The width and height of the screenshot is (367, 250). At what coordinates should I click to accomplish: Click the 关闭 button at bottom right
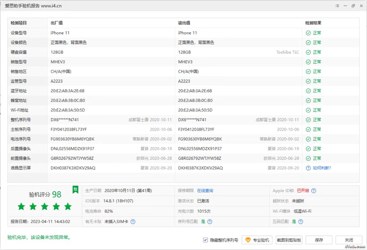point(349,240)
